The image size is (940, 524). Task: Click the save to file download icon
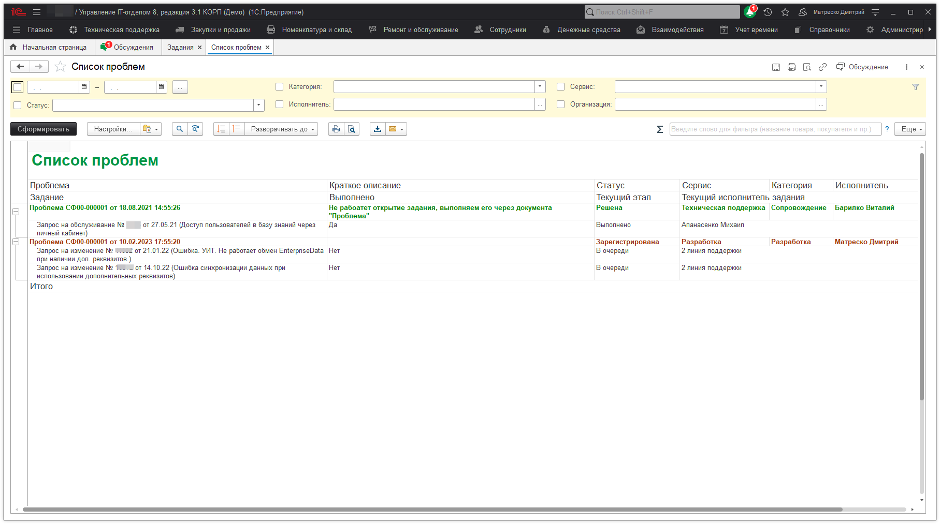378,129
